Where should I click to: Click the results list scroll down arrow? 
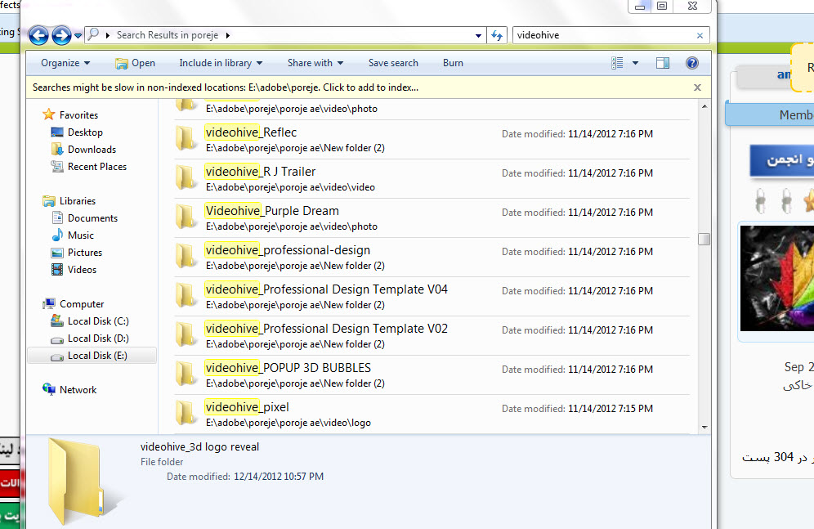point(704,428)
